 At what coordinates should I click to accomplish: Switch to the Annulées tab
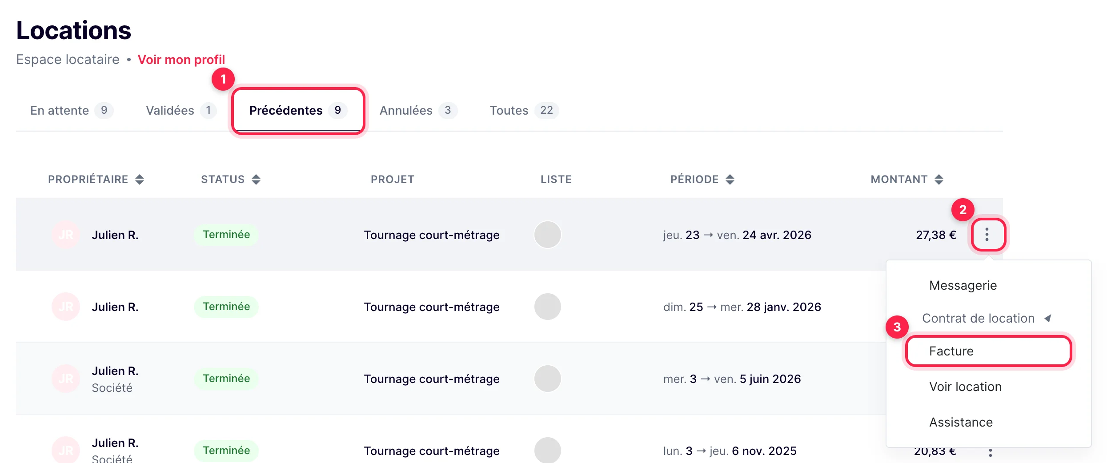[x=418, y=110]
